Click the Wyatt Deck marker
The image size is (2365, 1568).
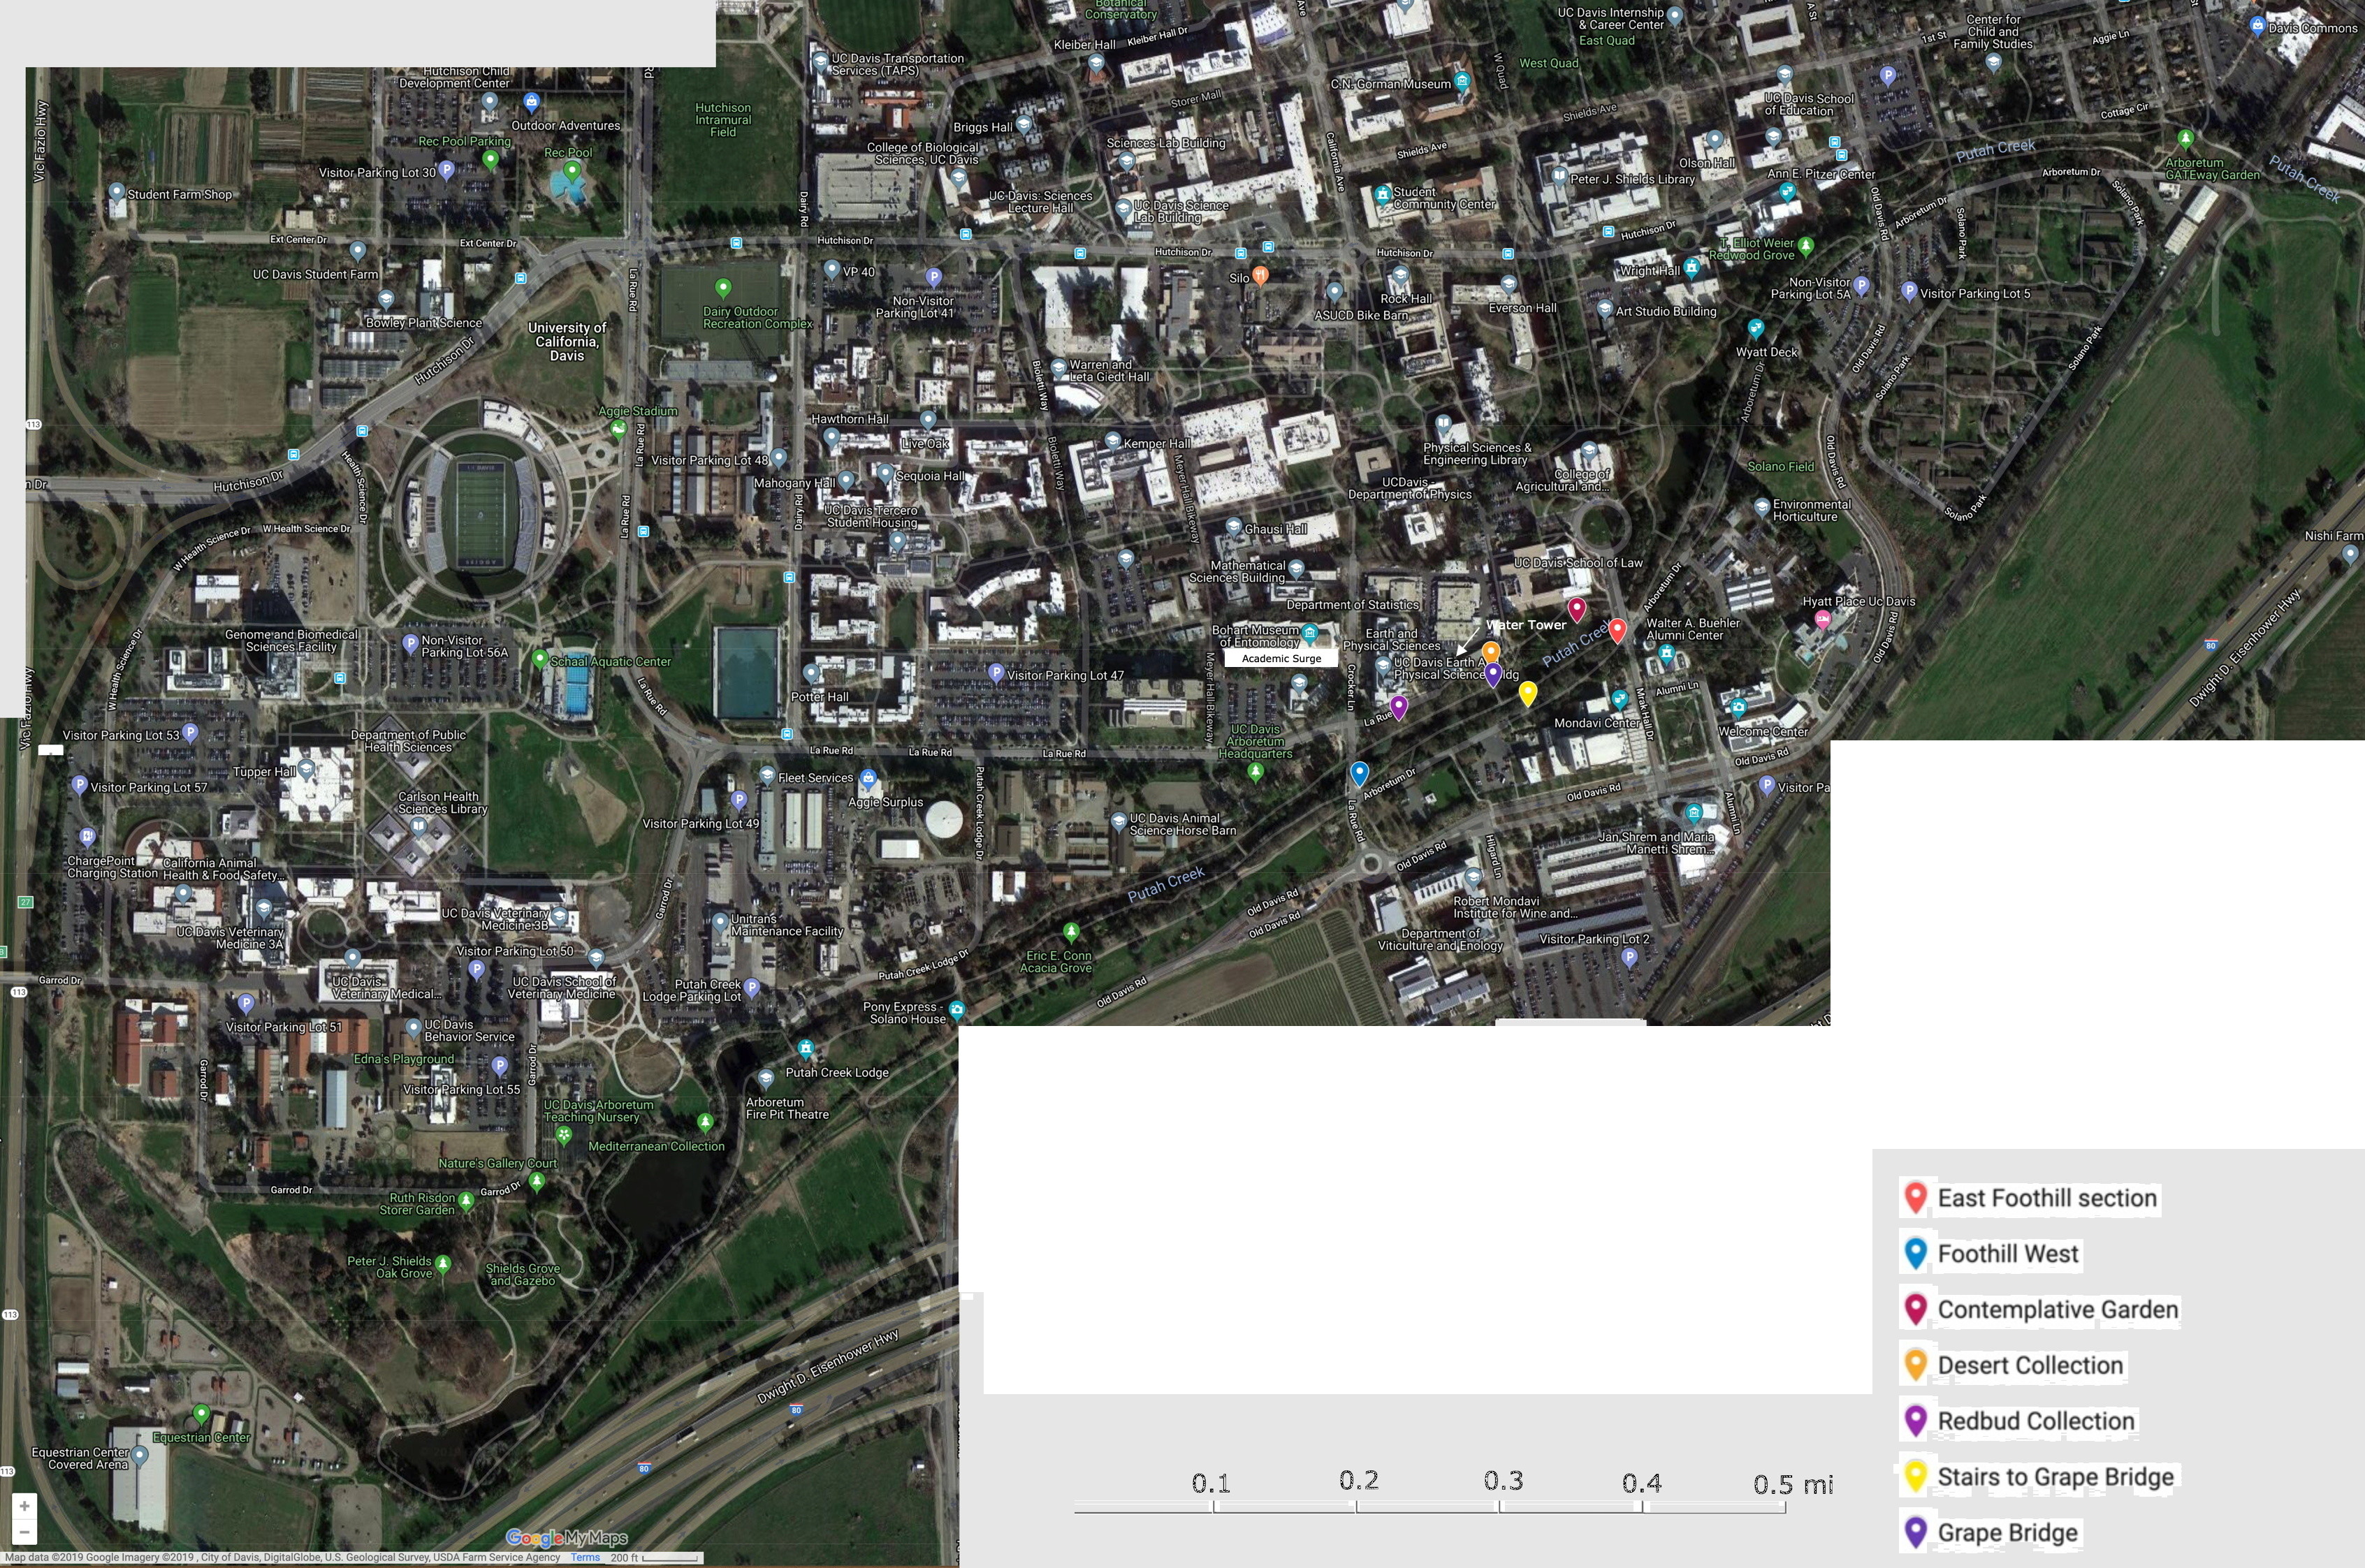pyautogui.click(x=1755, y=328)
